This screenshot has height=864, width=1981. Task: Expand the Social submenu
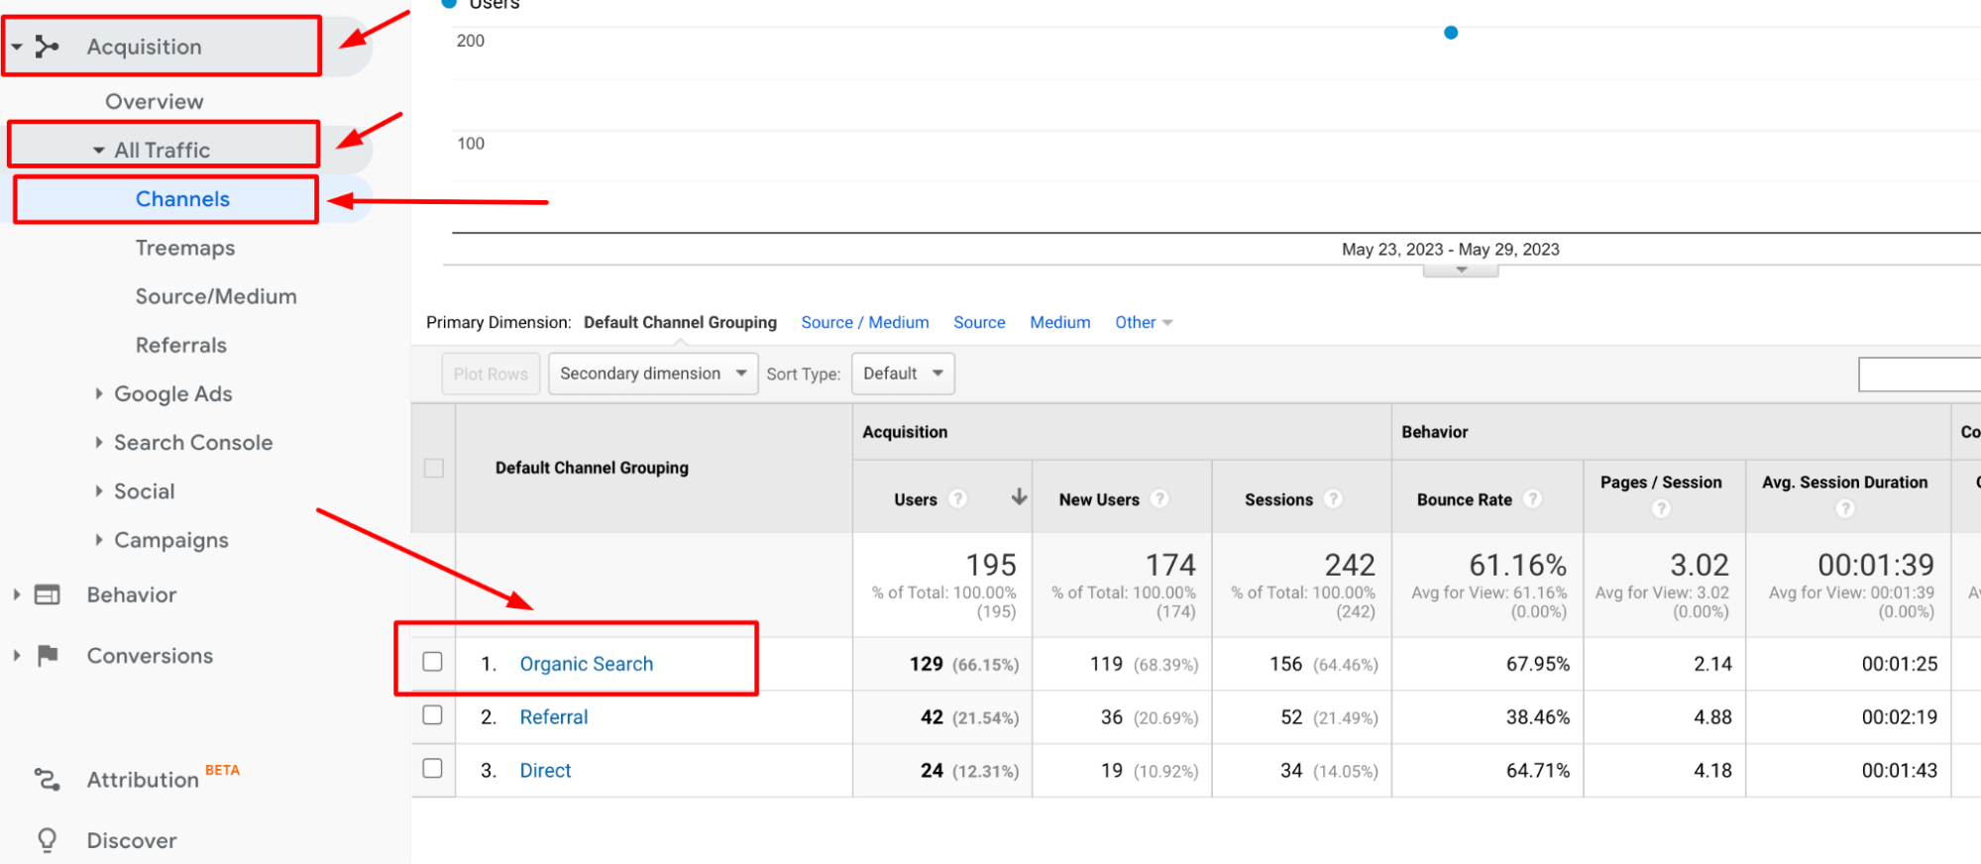[99, 490]
